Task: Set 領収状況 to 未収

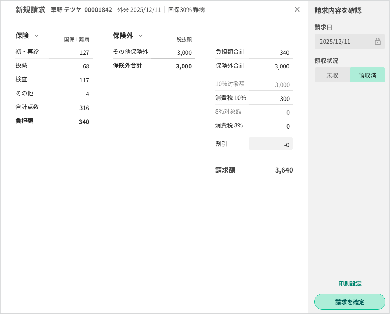Action: pyautogui.click(x=332, y=75)
